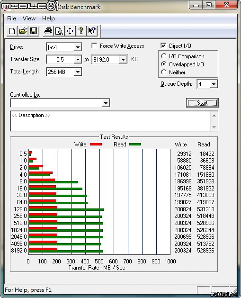The height and width of the screenshot is (298, 241).
Task: Click the four-arrow move icon
Action: tap(70, 31)
